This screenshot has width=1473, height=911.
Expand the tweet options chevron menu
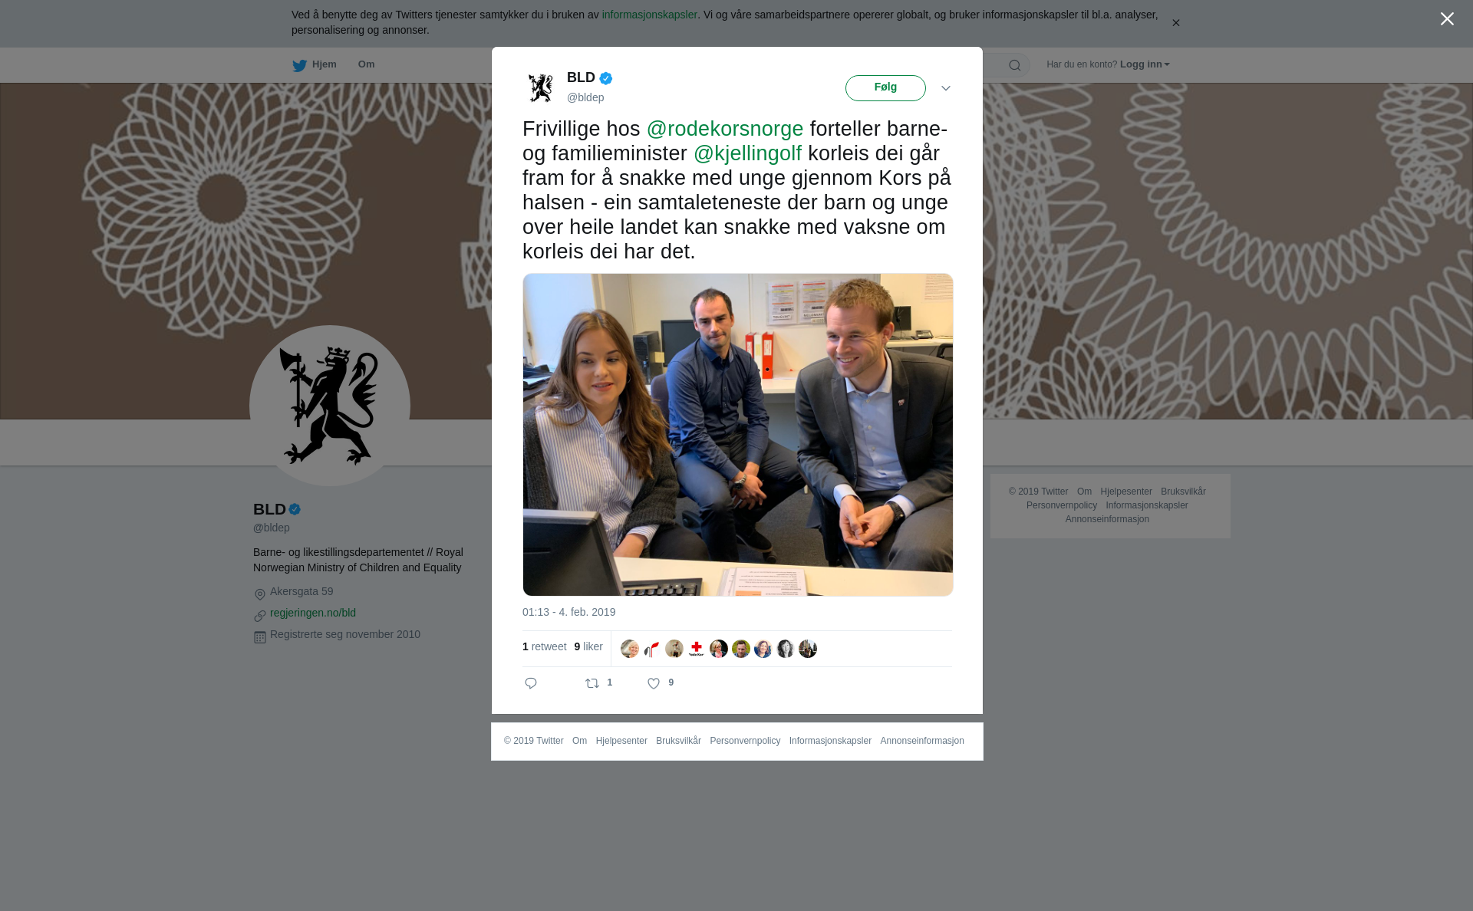click(x=946, y=88)
